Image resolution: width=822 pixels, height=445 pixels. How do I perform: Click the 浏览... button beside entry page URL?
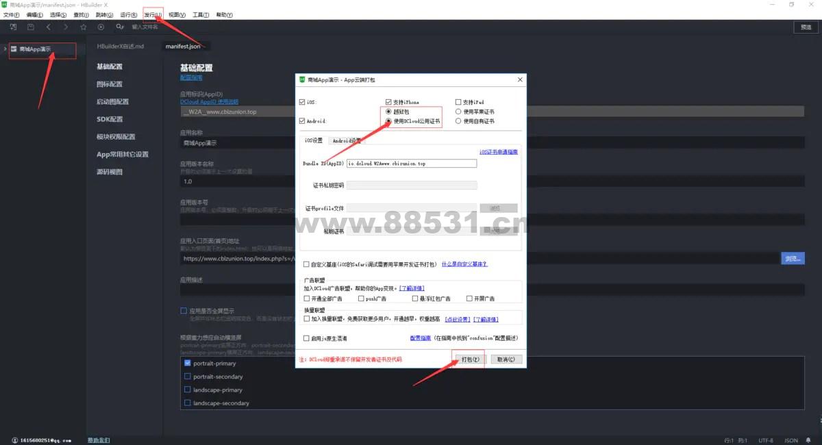pos(793,258)
